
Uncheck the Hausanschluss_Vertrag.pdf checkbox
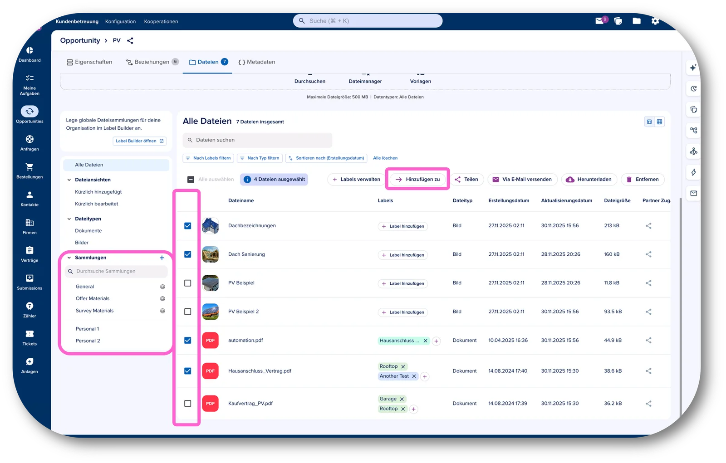tap(187, 371)
